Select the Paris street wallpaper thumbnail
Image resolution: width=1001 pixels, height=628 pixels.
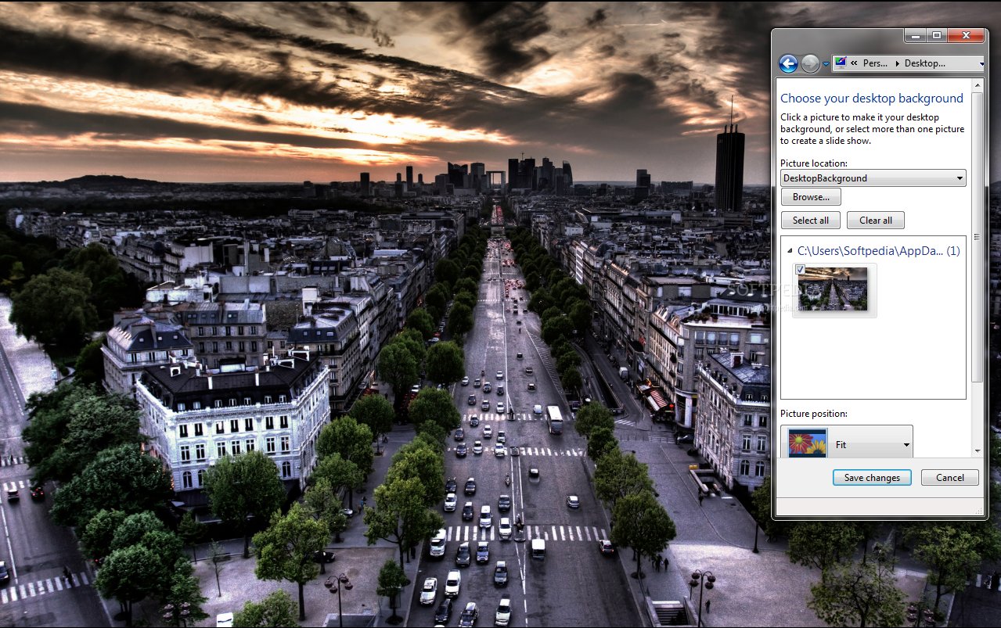835,289
